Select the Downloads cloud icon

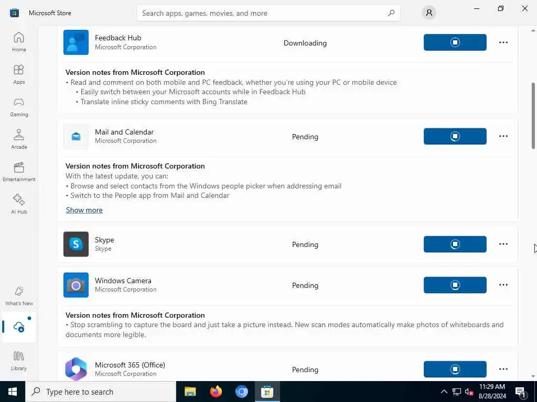point(19,327)
